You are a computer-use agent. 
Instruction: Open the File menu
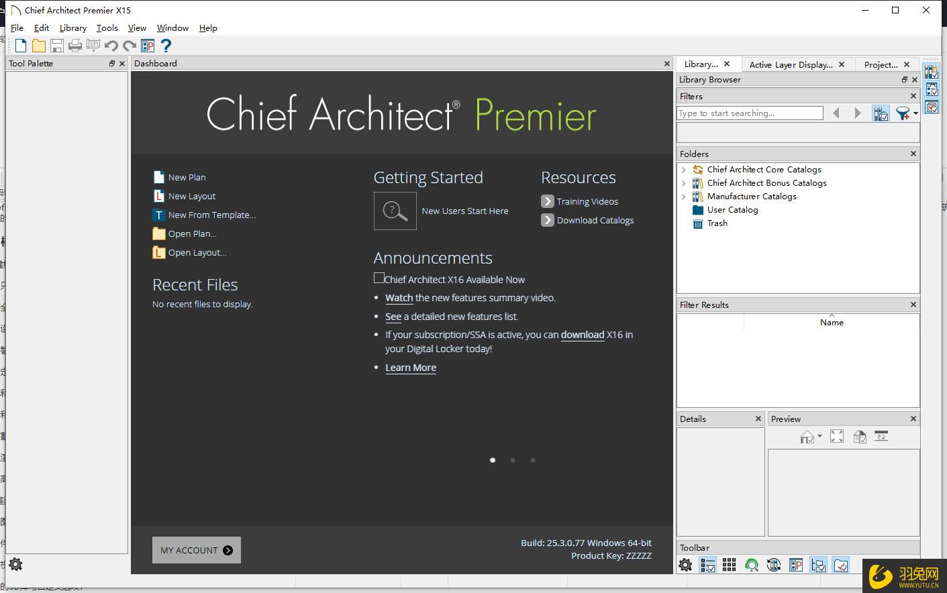click(17, 28)
